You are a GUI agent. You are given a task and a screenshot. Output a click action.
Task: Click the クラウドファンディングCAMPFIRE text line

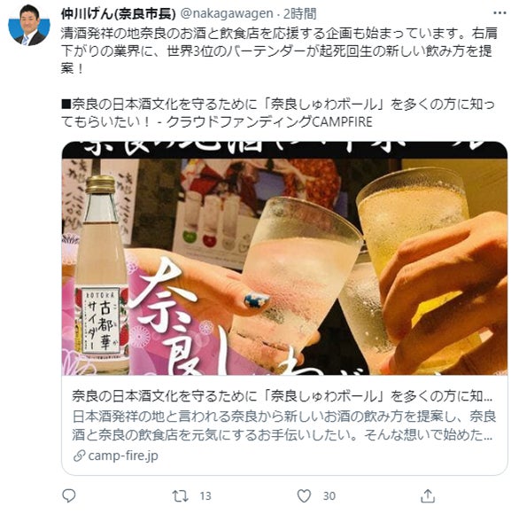pyautogui.click(x=269, y=122)
